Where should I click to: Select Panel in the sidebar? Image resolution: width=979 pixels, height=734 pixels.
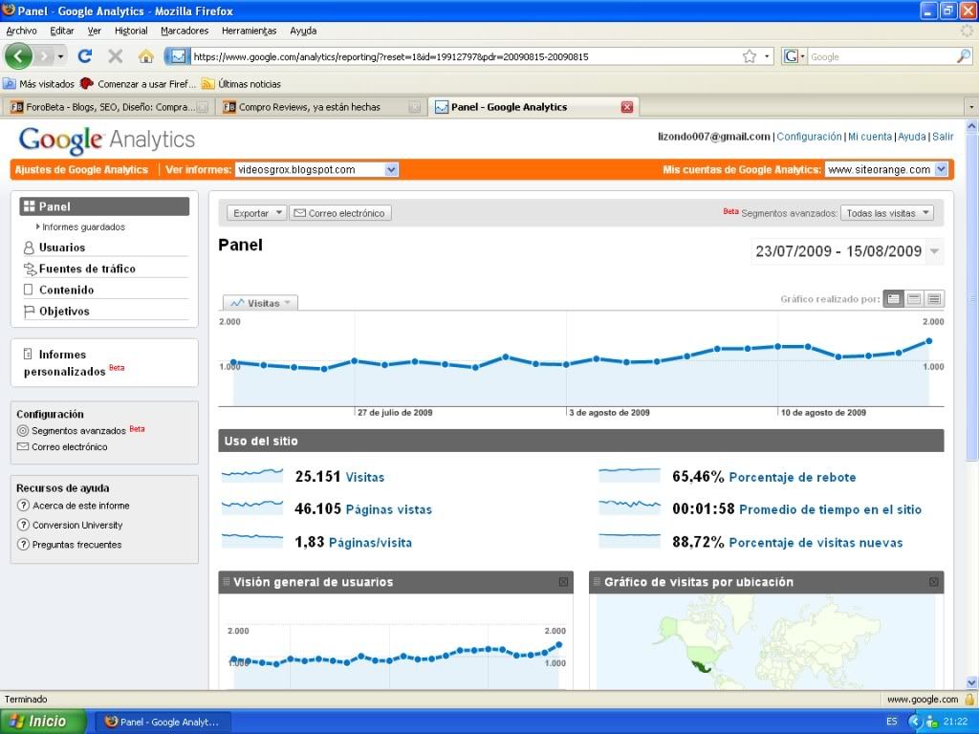[104, 206]
